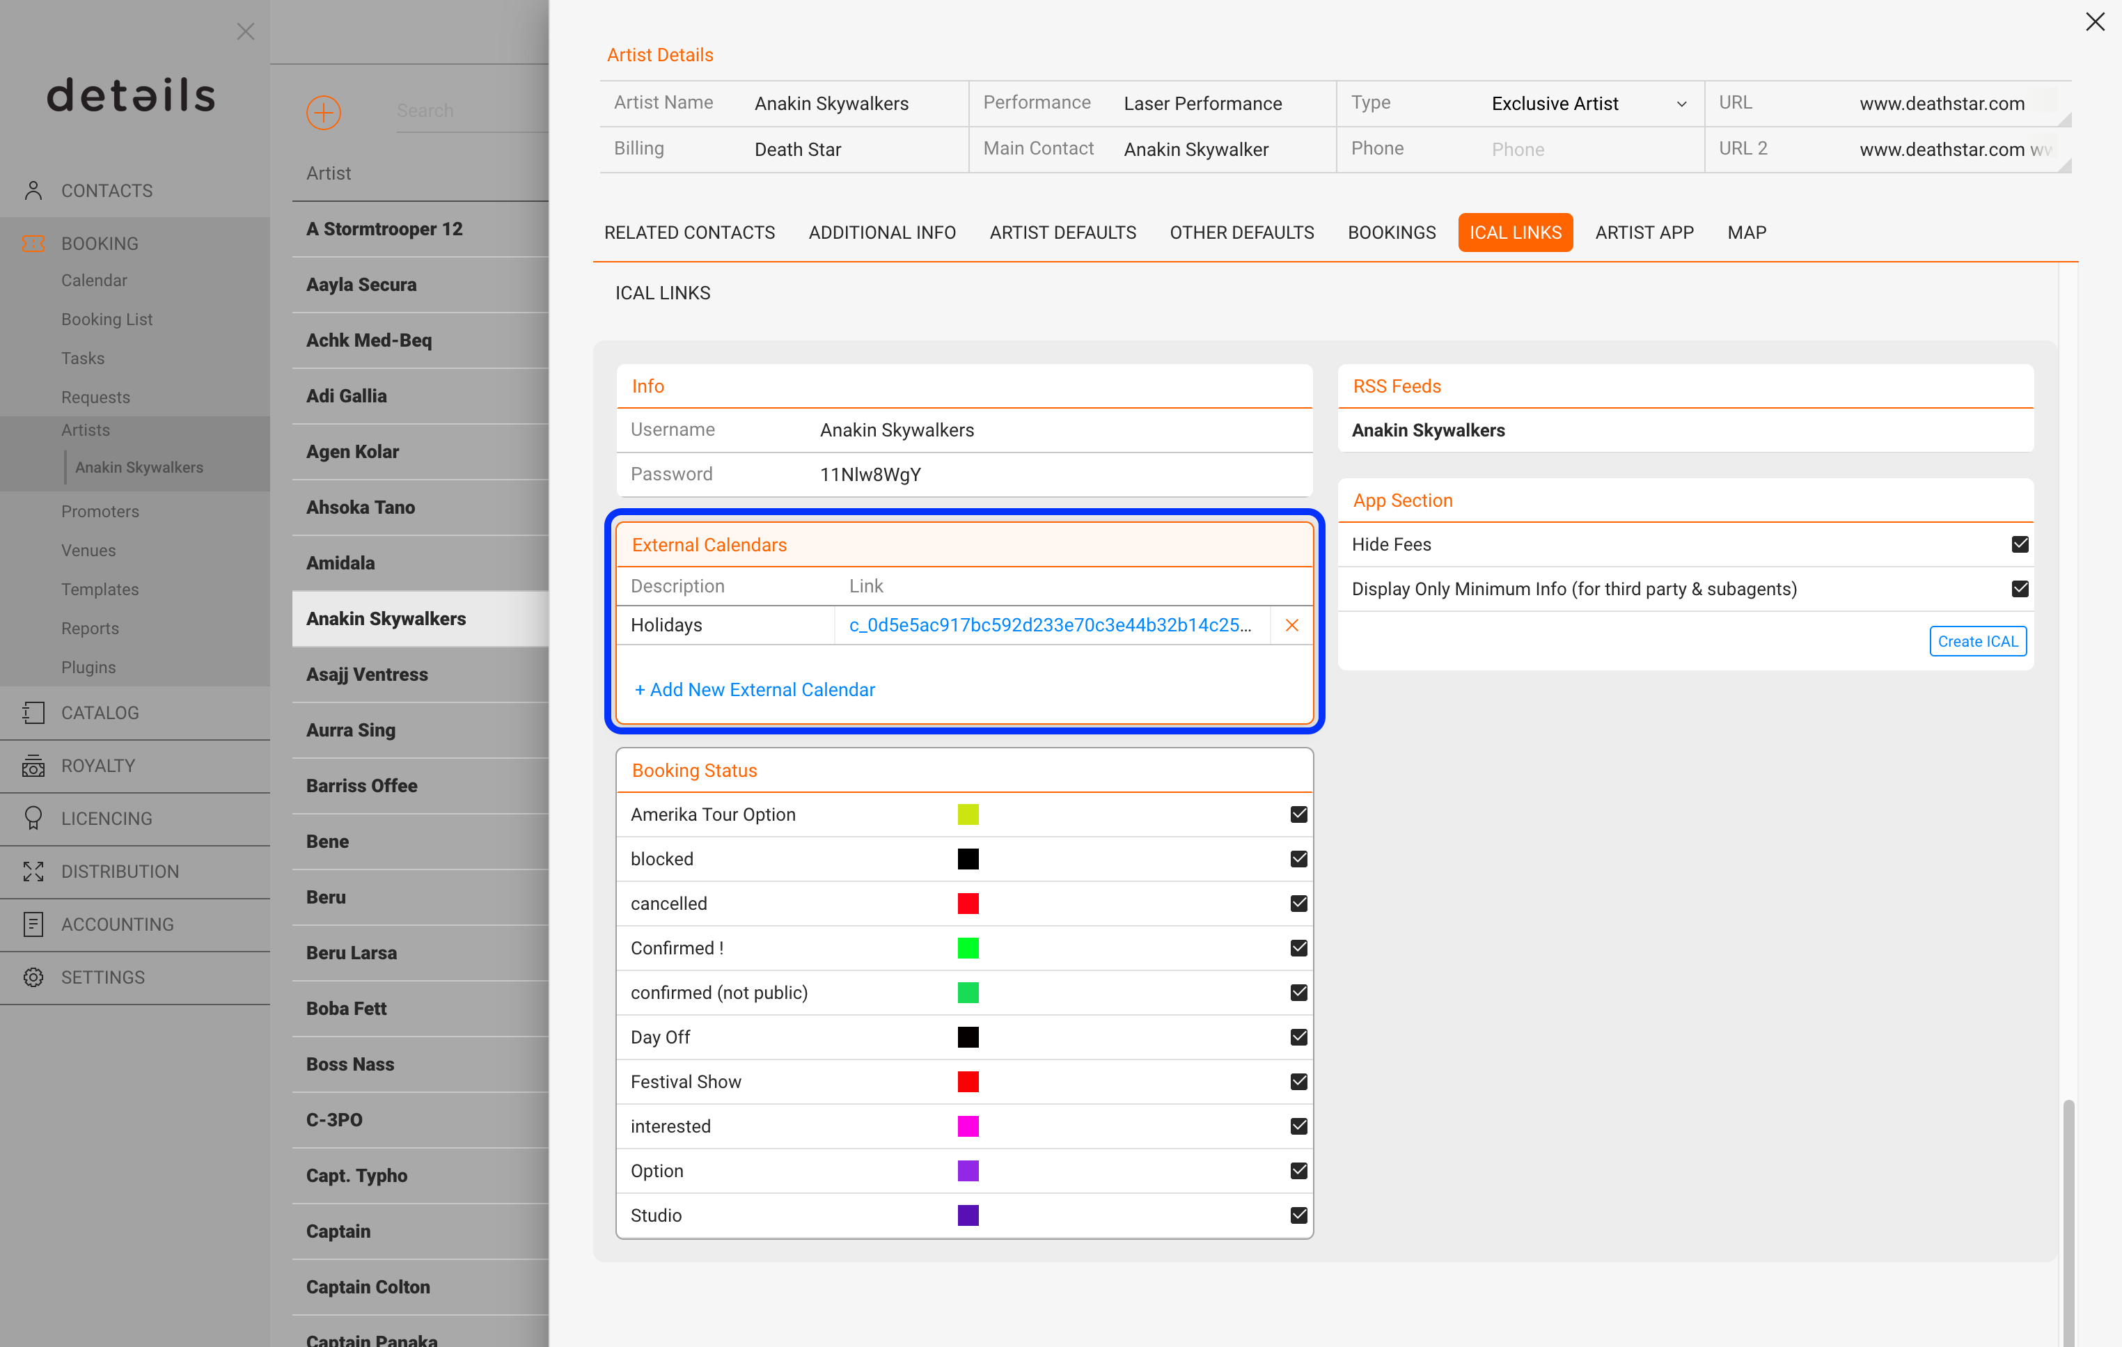Viewport: 2122px width, 1347px height.
Task: Close the artist details panel with the X
Action: tap(2095, 22)
